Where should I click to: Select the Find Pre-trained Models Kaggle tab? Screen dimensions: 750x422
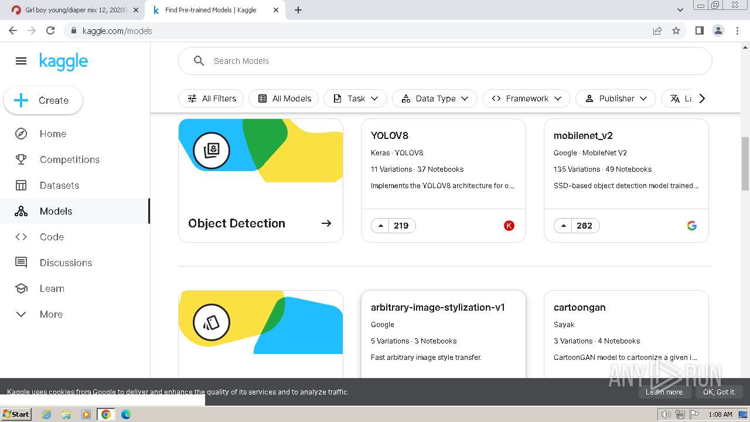pyautogui.click(x=210, y=10)
